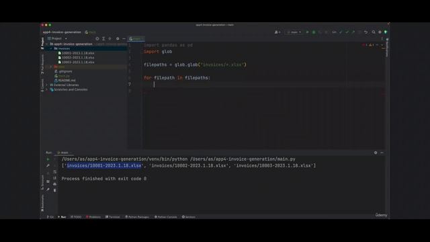The width and height of the screenshot is (430, 242).
Task: Open the user account icon in toolbar
Action: [277, 32]
